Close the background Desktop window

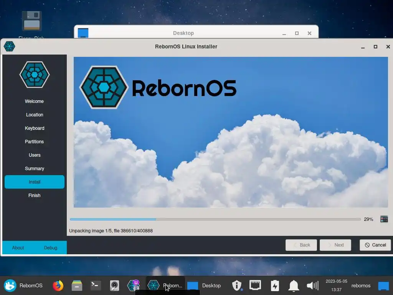(309, 33)
